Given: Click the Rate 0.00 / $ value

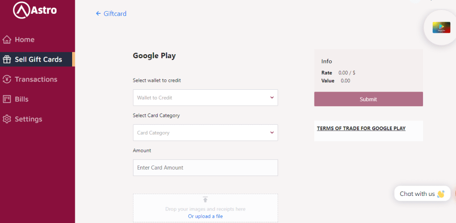Looking at the screenshot, I should (x=346, y=72).
